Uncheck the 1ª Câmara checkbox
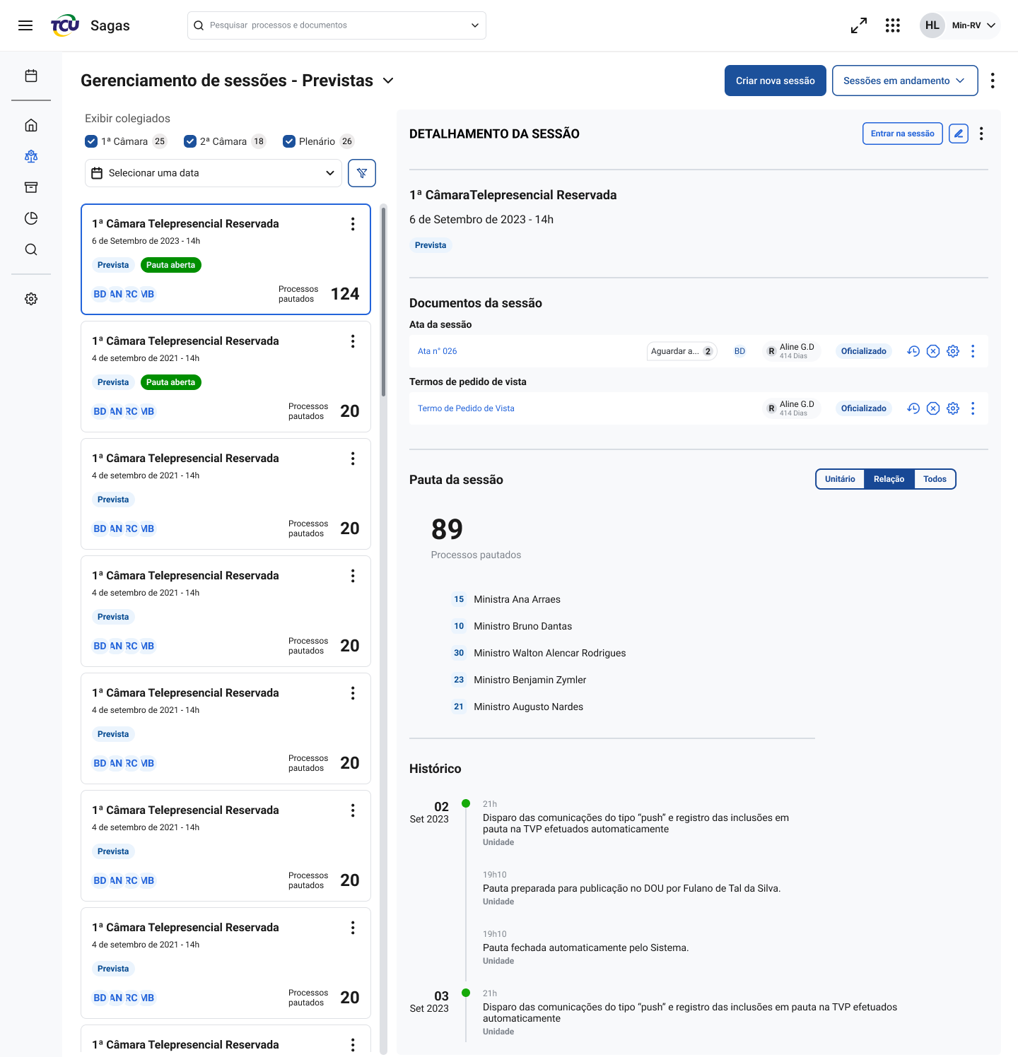Screen dimensions: 1018x1057 tap(91, 141)
